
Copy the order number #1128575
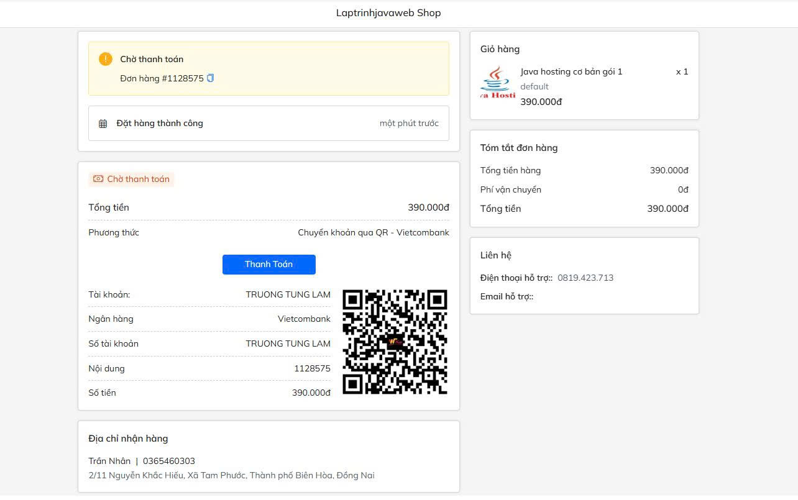210,78
